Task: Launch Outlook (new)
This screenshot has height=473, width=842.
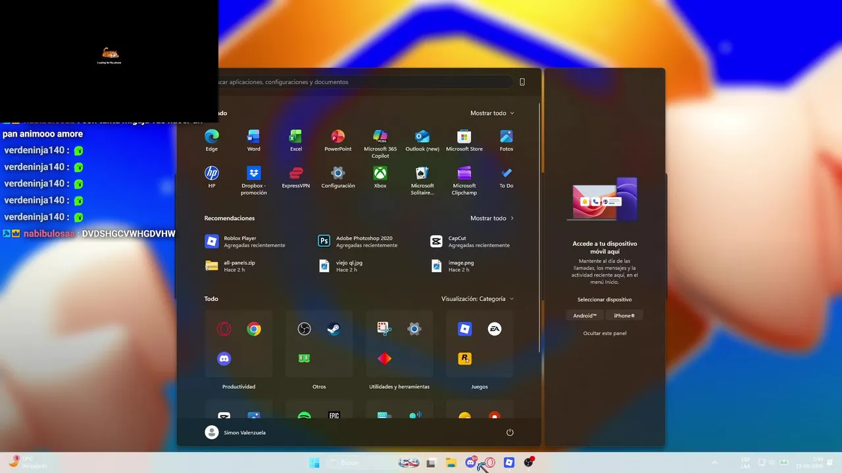Action: point(422,141)
